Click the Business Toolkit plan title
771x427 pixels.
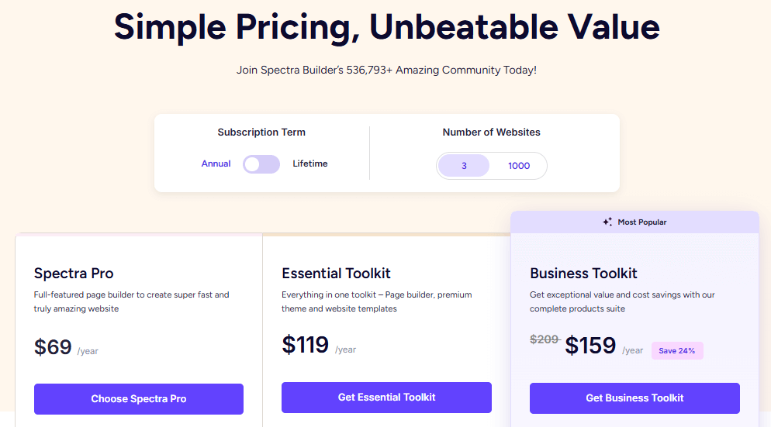pos(583,274)
